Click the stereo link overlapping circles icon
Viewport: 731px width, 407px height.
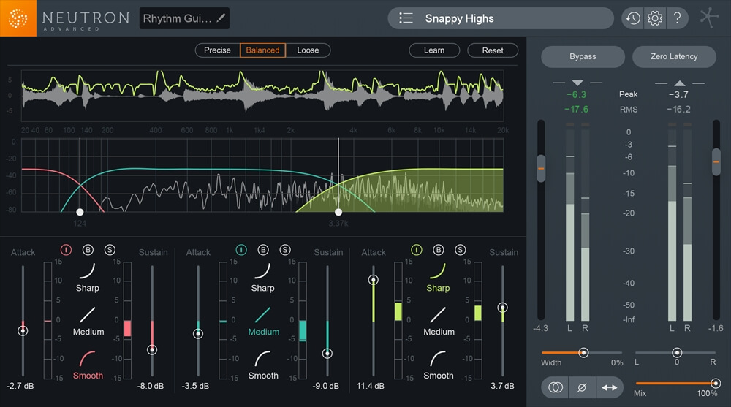click(x=556, y=387)
